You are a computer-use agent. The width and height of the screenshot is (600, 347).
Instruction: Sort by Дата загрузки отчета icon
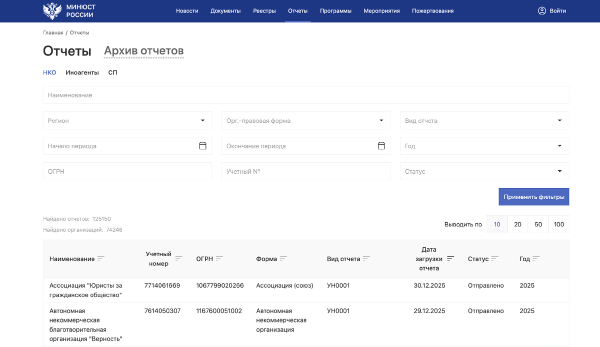tap(450, 259)
